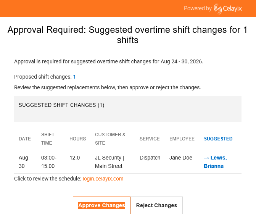Click the Powered by Celayix text
256x224 pixels.
coord(213,8)
